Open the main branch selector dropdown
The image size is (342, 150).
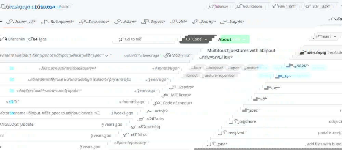click(x=326, y=36)
